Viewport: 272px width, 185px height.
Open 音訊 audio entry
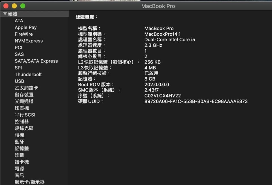pyautogui.click(x=20, y=175)
